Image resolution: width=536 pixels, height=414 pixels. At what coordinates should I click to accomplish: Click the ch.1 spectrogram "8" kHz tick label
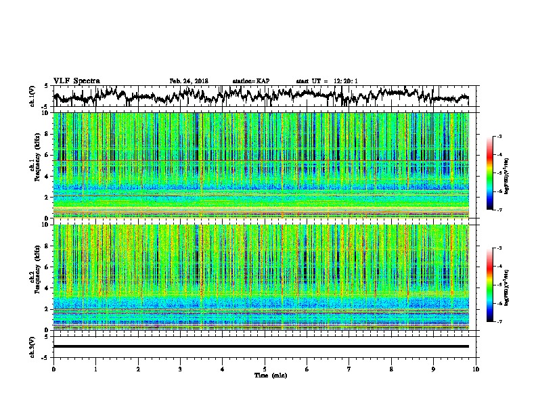click(47, 134)
